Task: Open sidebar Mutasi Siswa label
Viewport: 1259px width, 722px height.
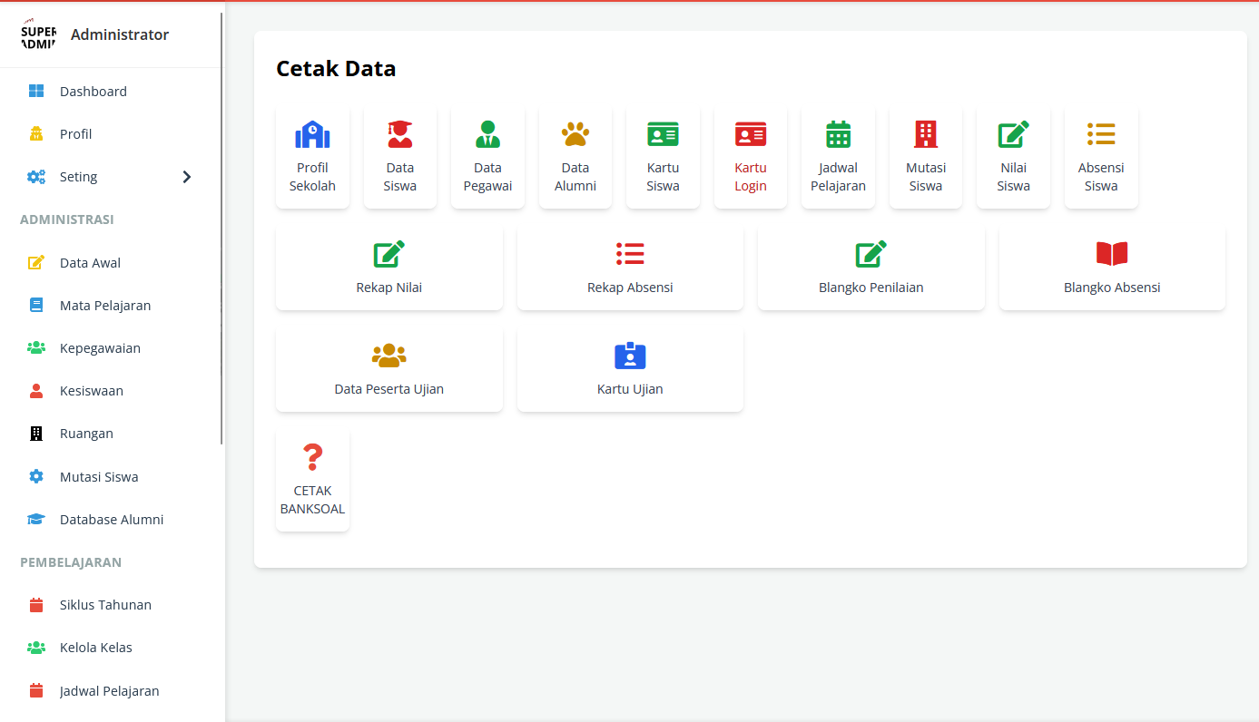Action: pyautogui.click(x=99, y=477)
